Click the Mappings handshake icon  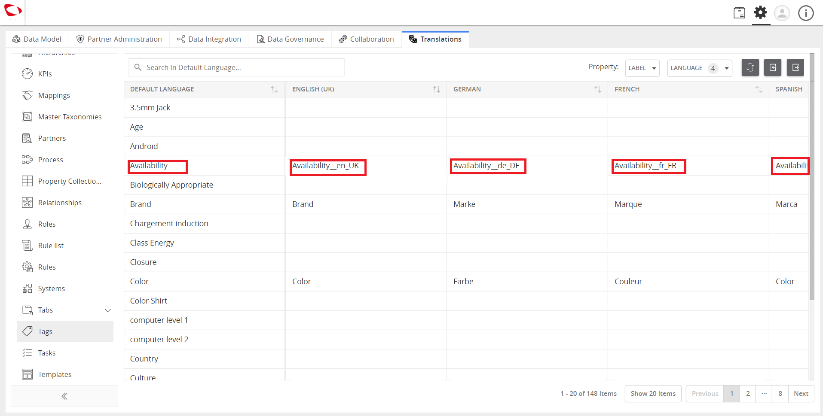27,95
